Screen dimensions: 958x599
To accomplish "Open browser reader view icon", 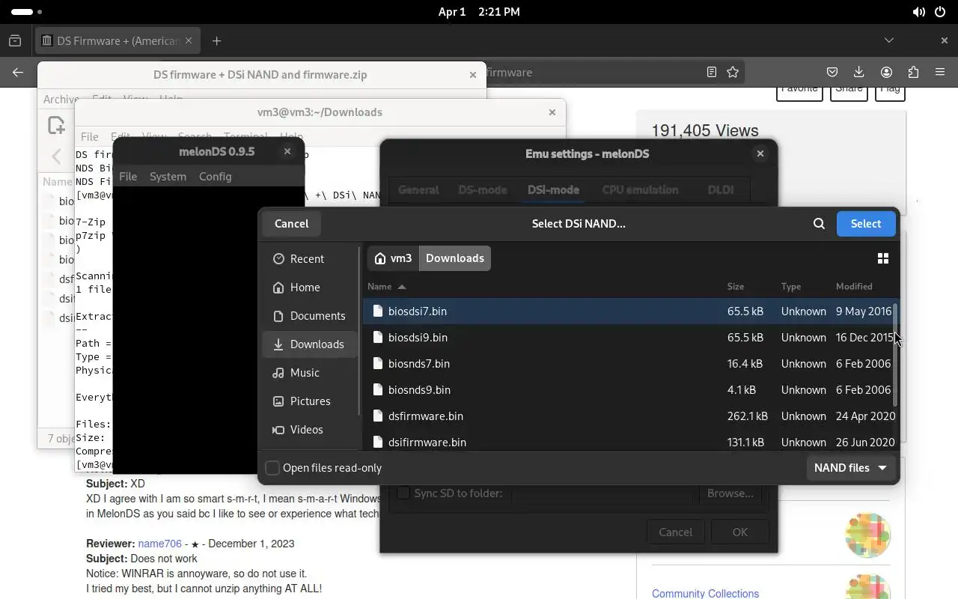I will [x=712, y=72].
